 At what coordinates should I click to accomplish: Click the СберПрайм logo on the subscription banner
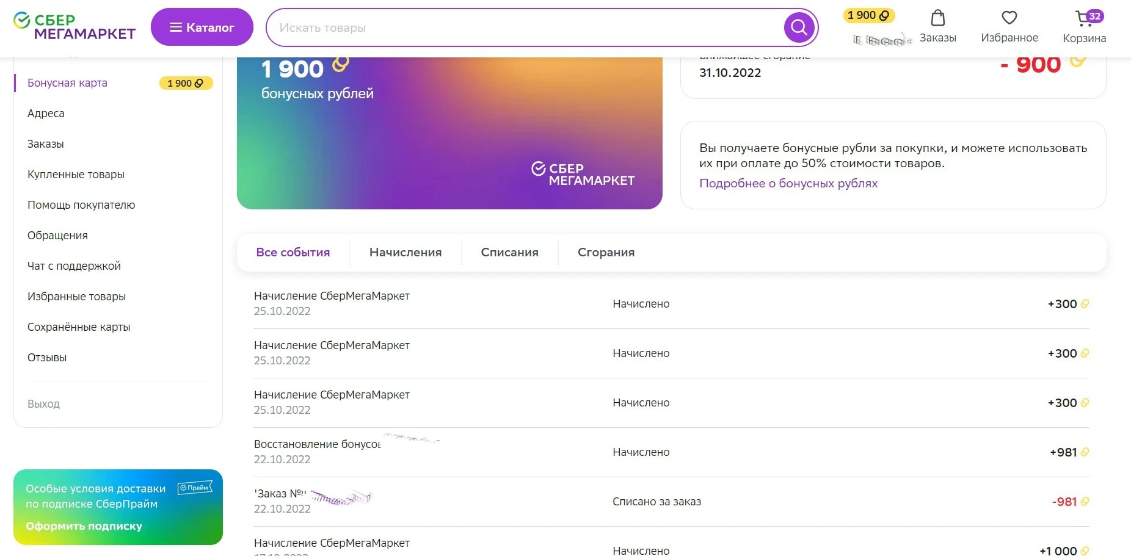coord(195,488)
